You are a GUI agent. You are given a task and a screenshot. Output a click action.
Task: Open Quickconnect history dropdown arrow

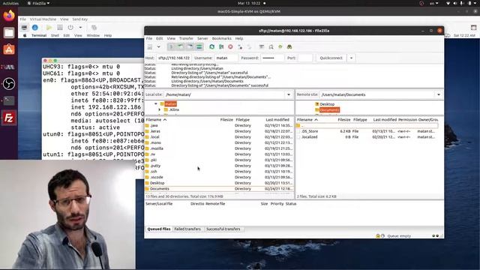[x=352, y=58]
